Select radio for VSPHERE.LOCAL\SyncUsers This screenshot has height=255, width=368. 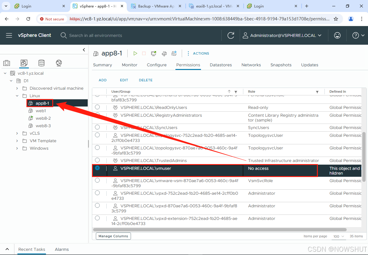(x=97, y=127)
